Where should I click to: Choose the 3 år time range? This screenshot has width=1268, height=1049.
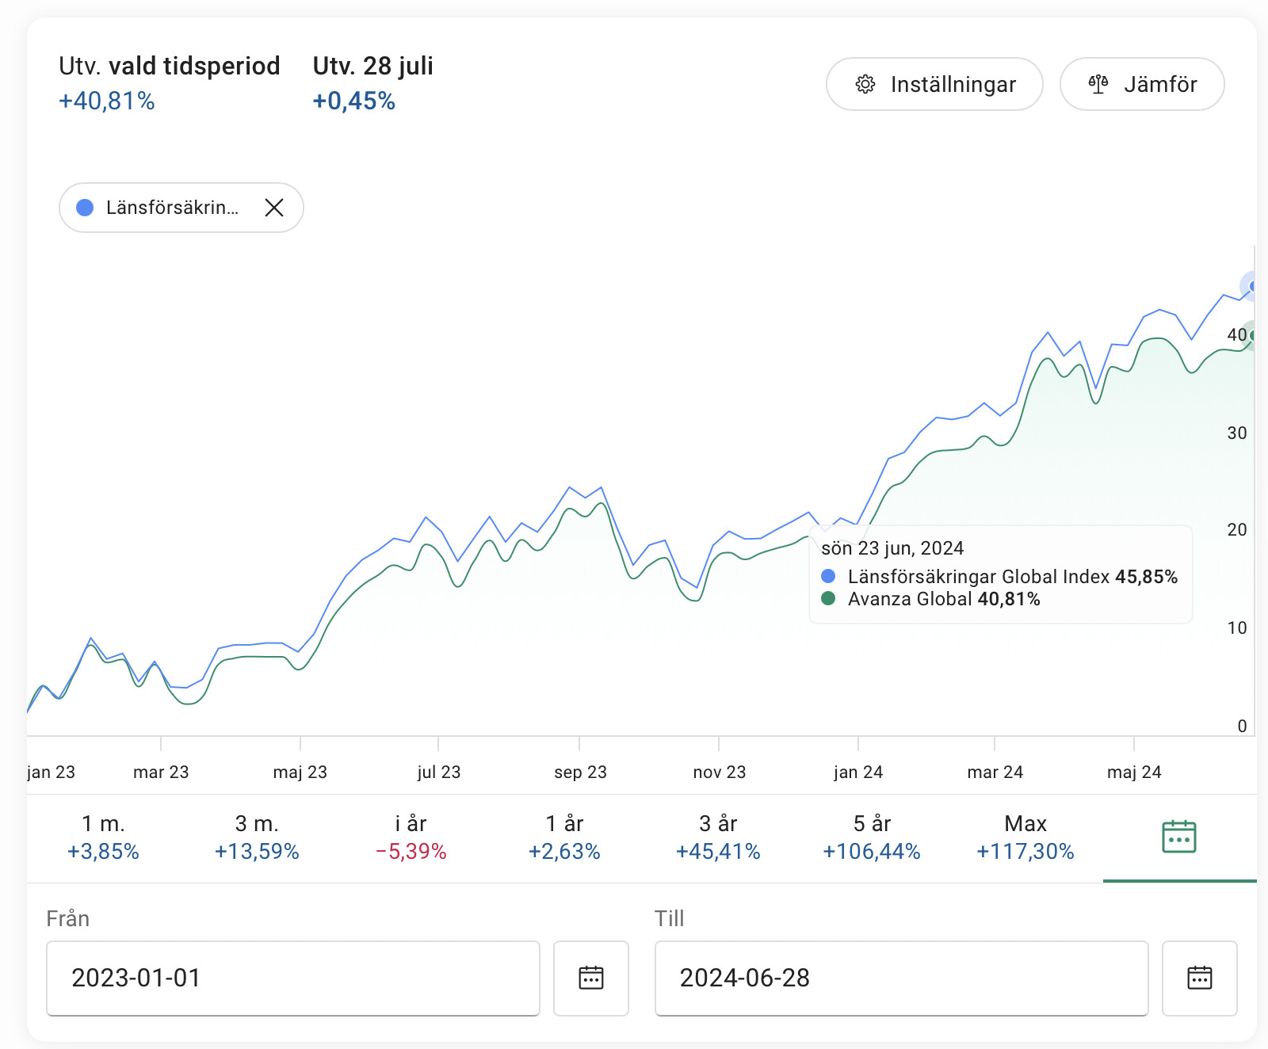click(718, 837)
